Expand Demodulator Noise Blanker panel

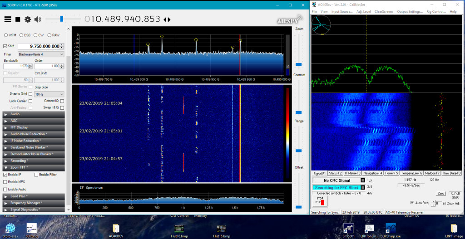tap(34, 154)
